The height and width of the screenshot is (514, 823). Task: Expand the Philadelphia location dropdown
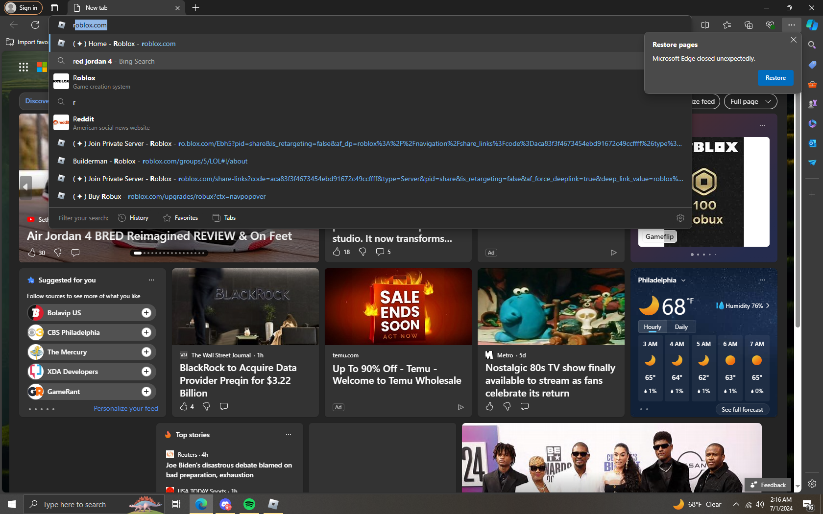point(683,280)
